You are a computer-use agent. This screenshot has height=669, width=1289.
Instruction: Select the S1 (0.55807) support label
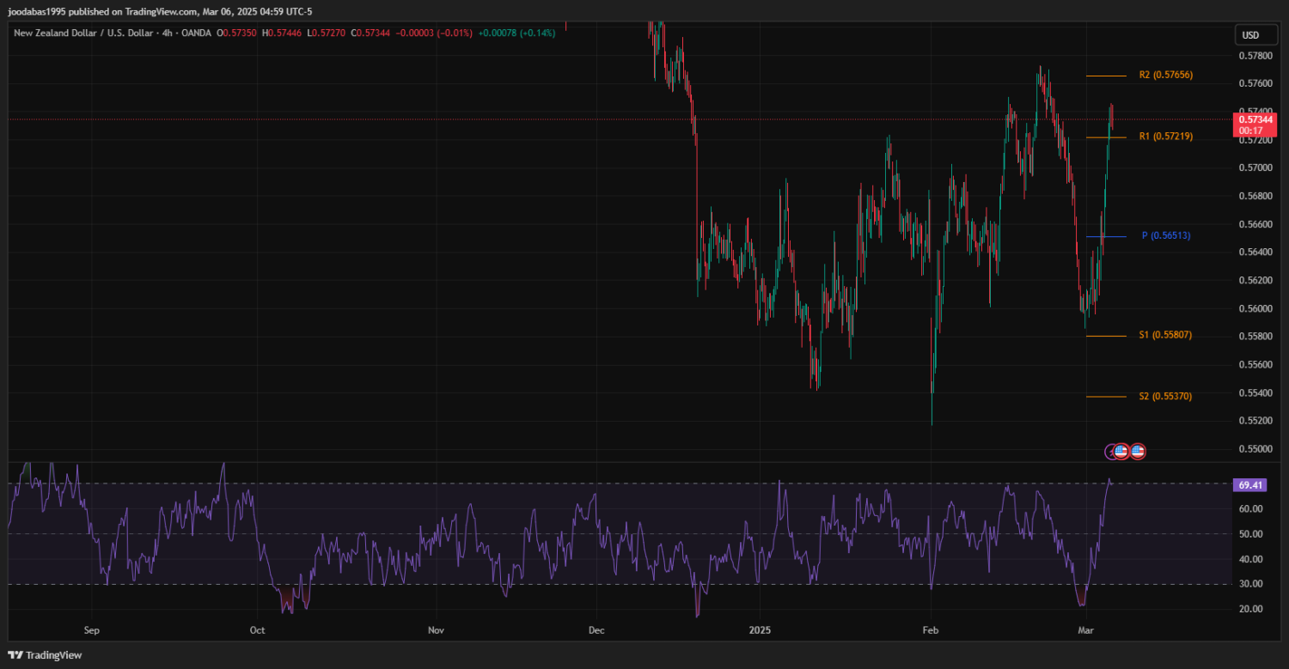[1165, 335]
